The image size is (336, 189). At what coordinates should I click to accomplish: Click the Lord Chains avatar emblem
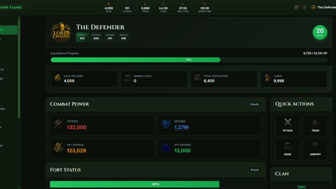click(61, 32)
